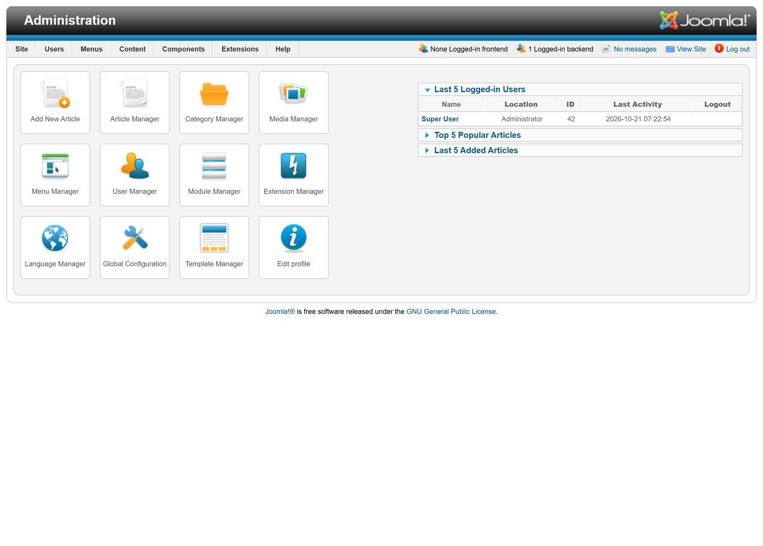
Task: Visit the Joomla!® footer link
Action: [280, 311]
